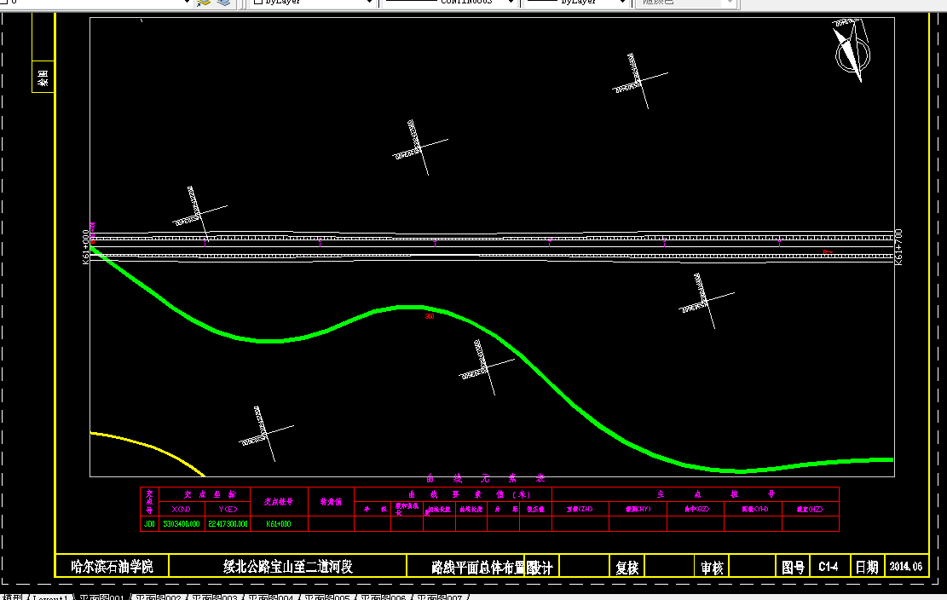Switch to the 平面图003 layout tab
Viewport: 947px width, 600px height.
[214, 597]
